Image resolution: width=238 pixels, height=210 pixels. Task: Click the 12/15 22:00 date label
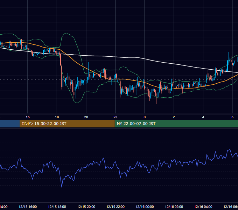(115, 206)
